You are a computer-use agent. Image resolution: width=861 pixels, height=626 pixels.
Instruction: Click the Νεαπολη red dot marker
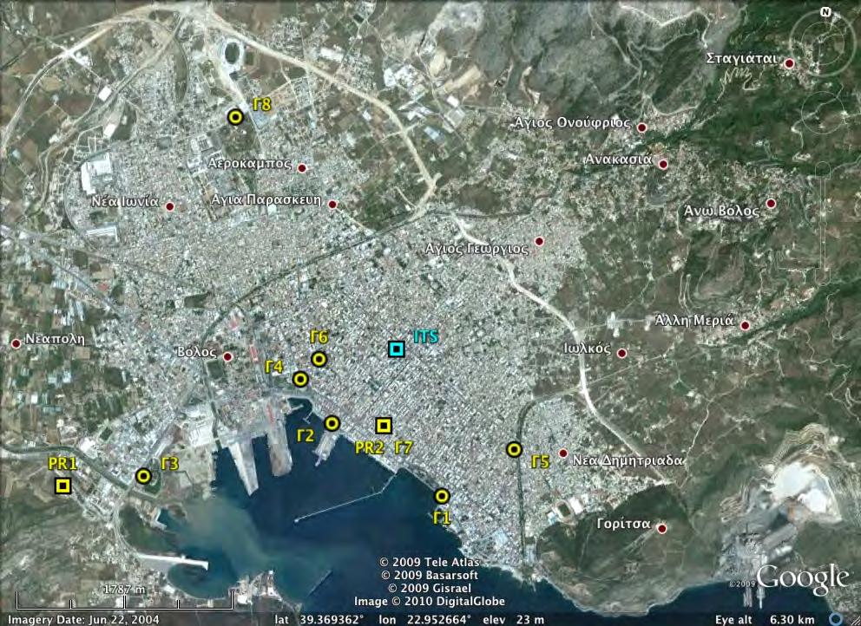pyautogui.click(x=16, y=343)
